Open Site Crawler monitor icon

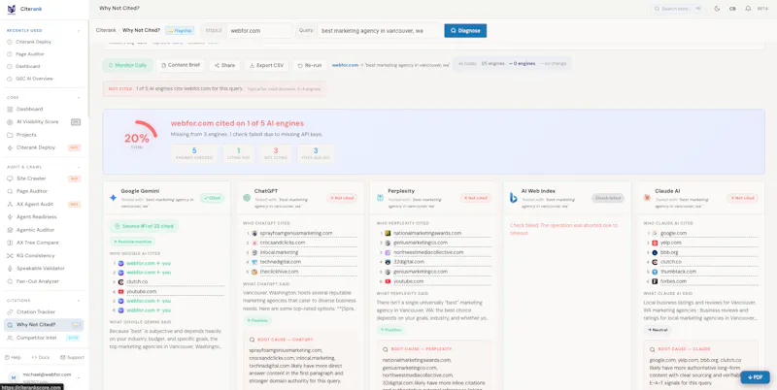pos(10,179)
